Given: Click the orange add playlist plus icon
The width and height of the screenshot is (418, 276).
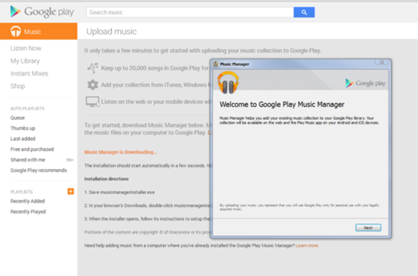Looking at the screenshot, I should (71, 191).
